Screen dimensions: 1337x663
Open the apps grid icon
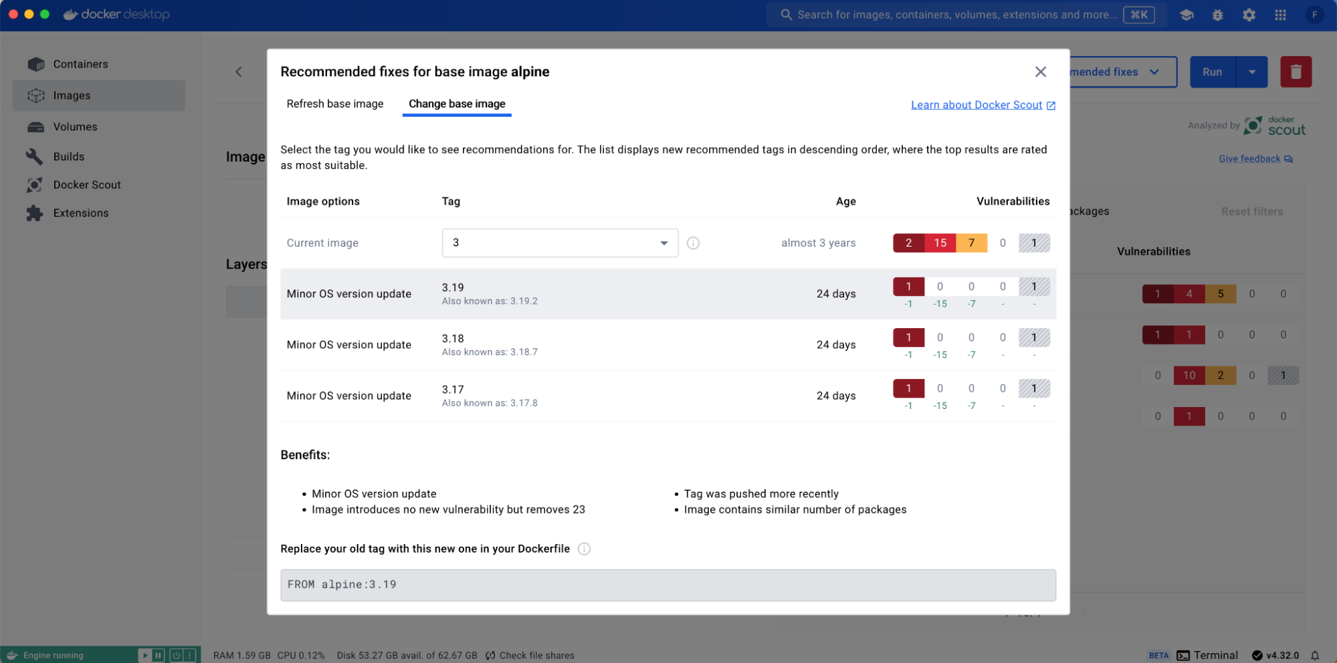[x=1280, y=15]
